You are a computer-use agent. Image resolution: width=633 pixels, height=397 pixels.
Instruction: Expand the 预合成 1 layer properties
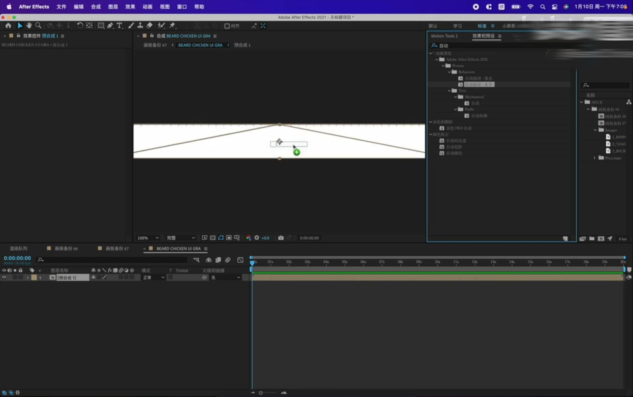pos(28,278)
